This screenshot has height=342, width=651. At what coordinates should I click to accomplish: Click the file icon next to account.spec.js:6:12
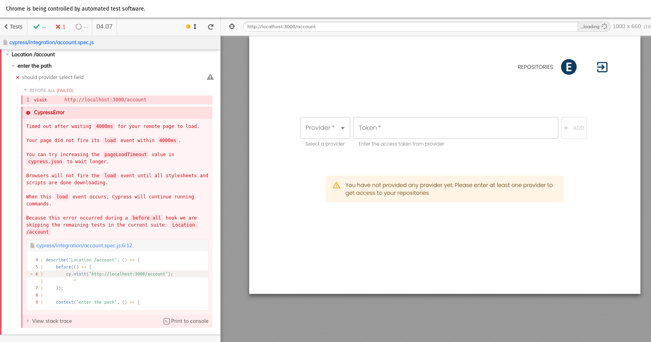(32, 245)
